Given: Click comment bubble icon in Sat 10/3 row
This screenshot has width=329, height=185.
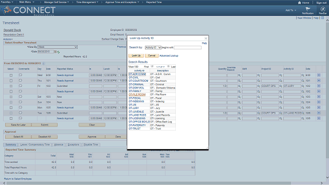Looking at the screenshot, I should click(x=21, y=97).
